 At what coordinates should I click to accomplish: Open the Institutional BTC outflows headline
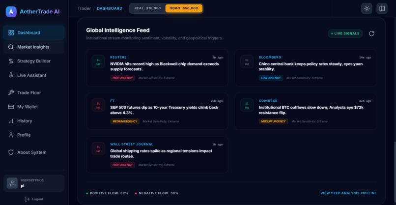(x=311, y=110)
